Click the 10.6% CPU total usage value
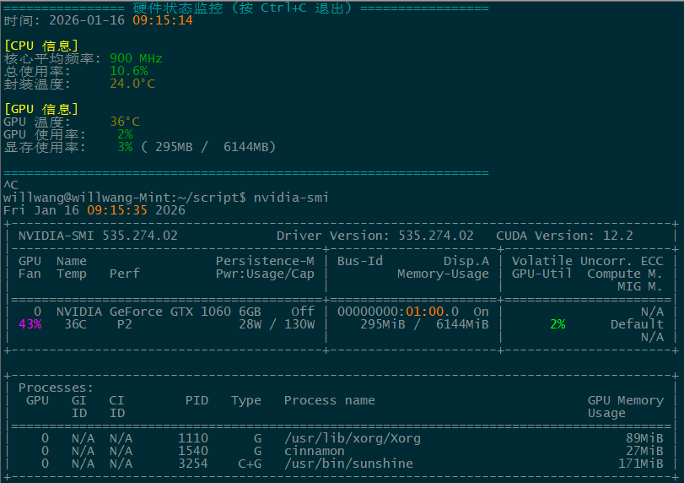 (x=128, y=71)
